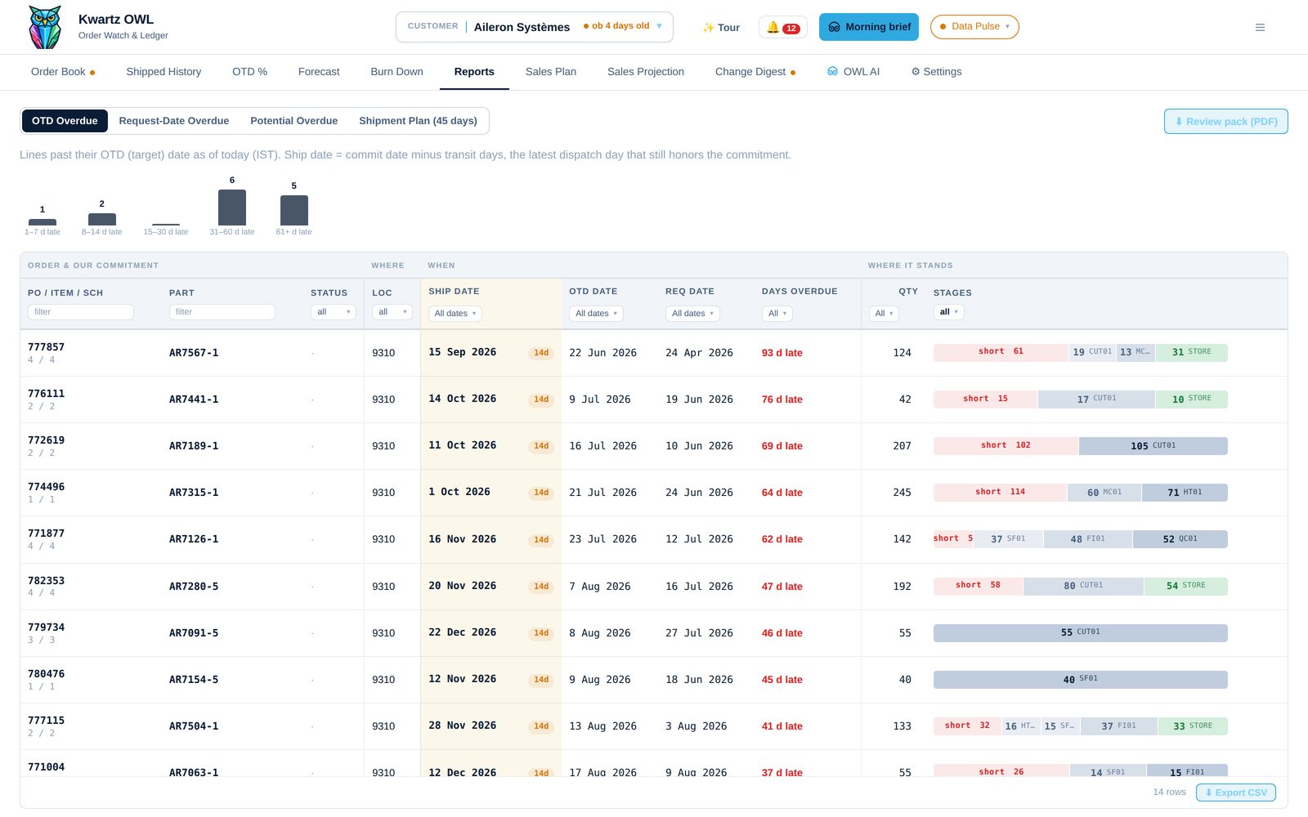Click the 8–14 d late histogram bar
This screenshot has width=1308, height=817.
point(102,219)
